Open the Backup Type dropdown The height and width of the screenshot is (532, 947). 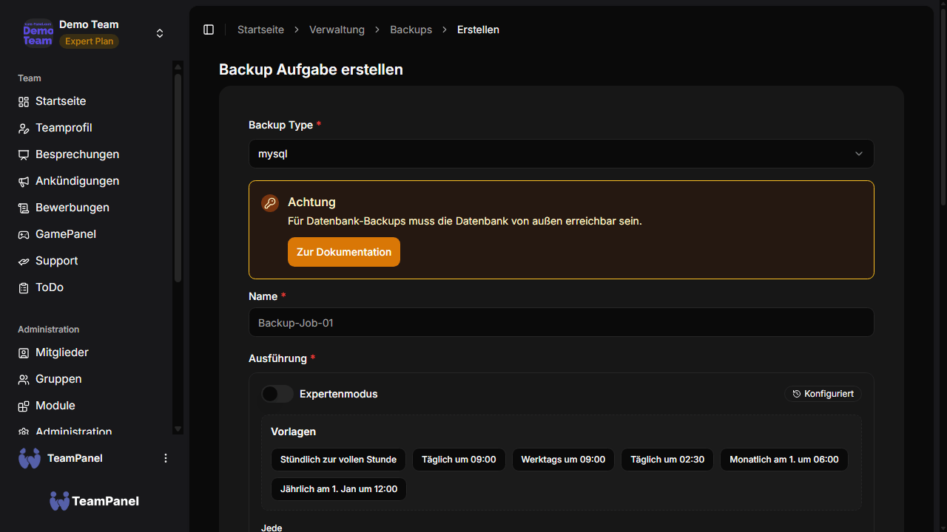pos(561,154)
